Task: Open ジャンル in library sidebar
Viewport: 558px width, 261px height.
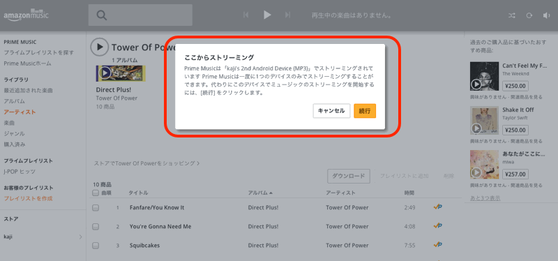Action: click(x=14, y=133)
